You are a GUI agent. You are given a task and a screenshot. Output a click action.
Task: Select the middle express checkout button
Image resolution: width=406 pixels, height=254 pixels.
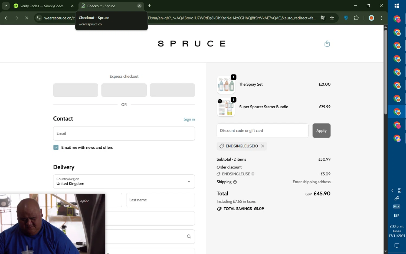[124, 90]
